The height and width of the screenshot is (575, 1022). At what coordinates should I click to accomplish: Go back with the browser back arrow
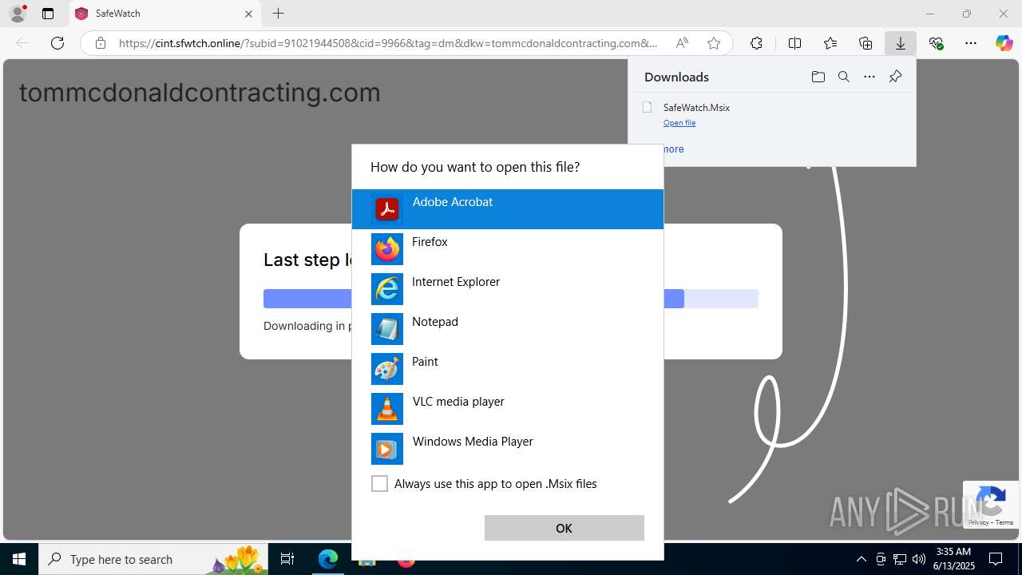point(22,43)
